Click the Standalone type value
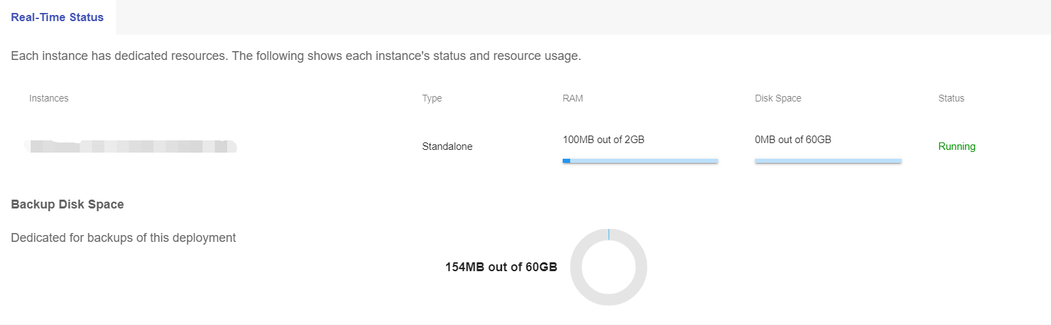This screenshot has width=1051, height=325. (447, 146)
